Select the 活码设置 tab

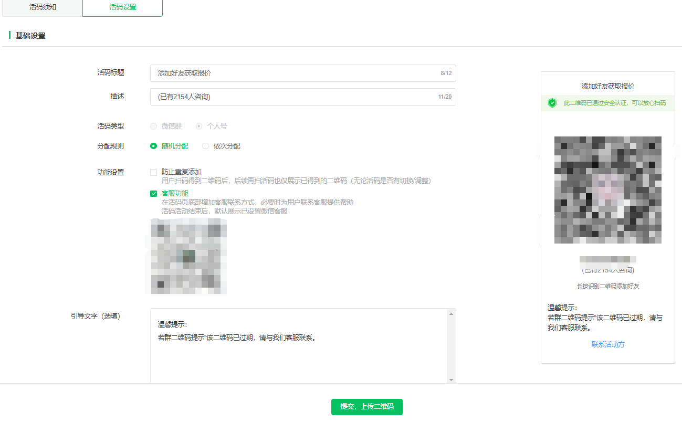click(x=122, y=7)
